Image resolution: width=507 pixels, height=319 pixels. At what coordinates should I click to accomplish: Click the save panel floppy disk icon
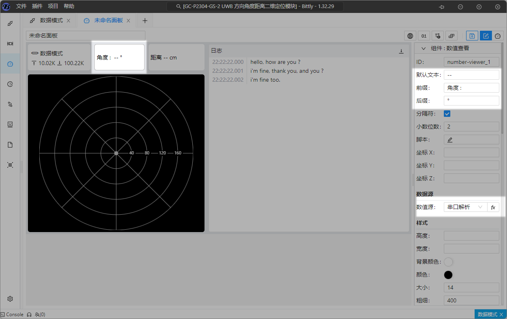(x=472, y=36)
